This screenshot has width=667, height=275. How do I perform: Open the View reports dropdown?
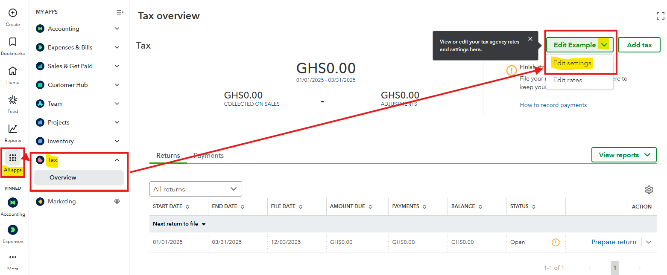pos(623,155)
